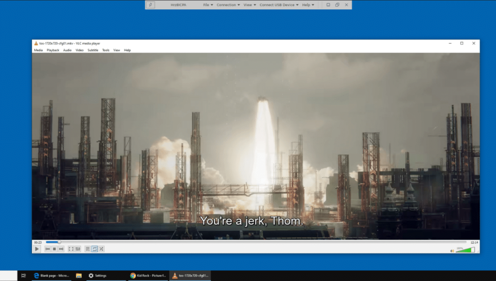Switch to Blank page Microsoft Edge window

pos(51,275)
